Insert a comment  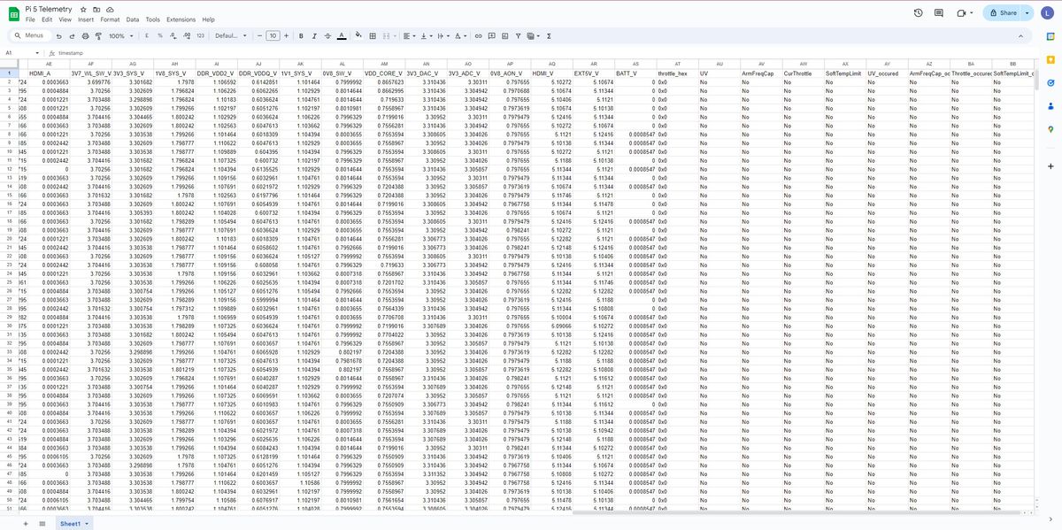pyautogui.click(x=492, y=35)
